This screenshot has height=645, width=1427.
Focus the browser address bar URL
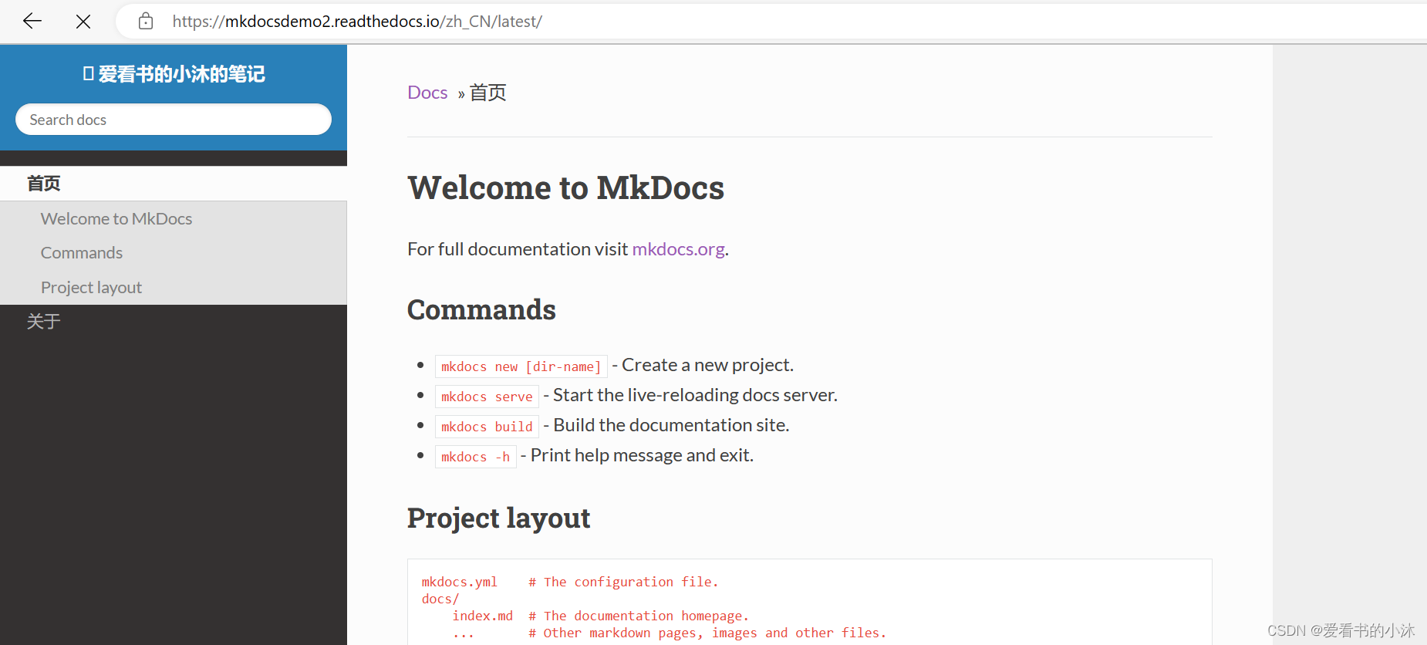(x=357, y=22)
